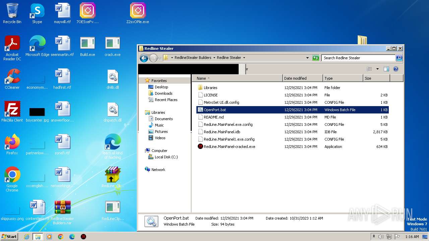Select Network in navigation pane
The width and height of the screenshot is (429, 241).
pyautogui.click(x=158, y=170)
